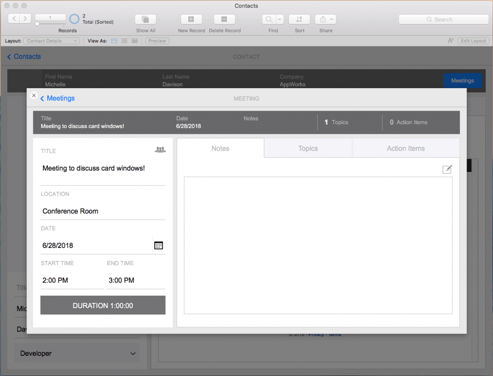Click the Edit Layout button
This screenshot has width=493, height=376.
click(x=473, y=41)
